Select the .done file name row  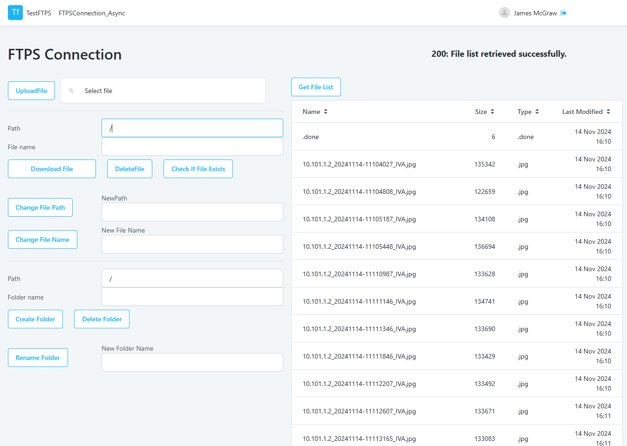coord(457,137)
